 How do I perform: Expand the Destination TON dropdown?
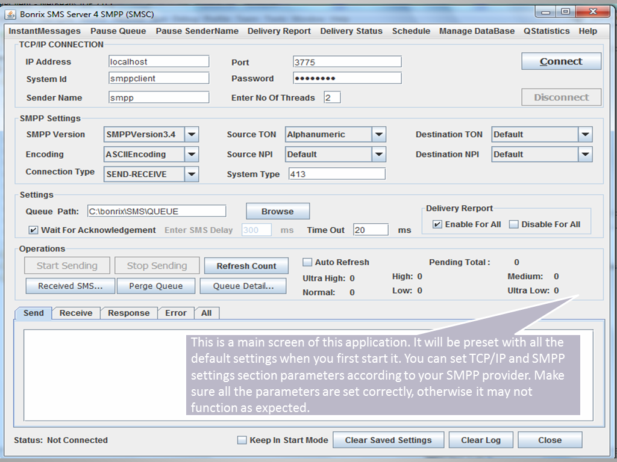coord(585,134)
